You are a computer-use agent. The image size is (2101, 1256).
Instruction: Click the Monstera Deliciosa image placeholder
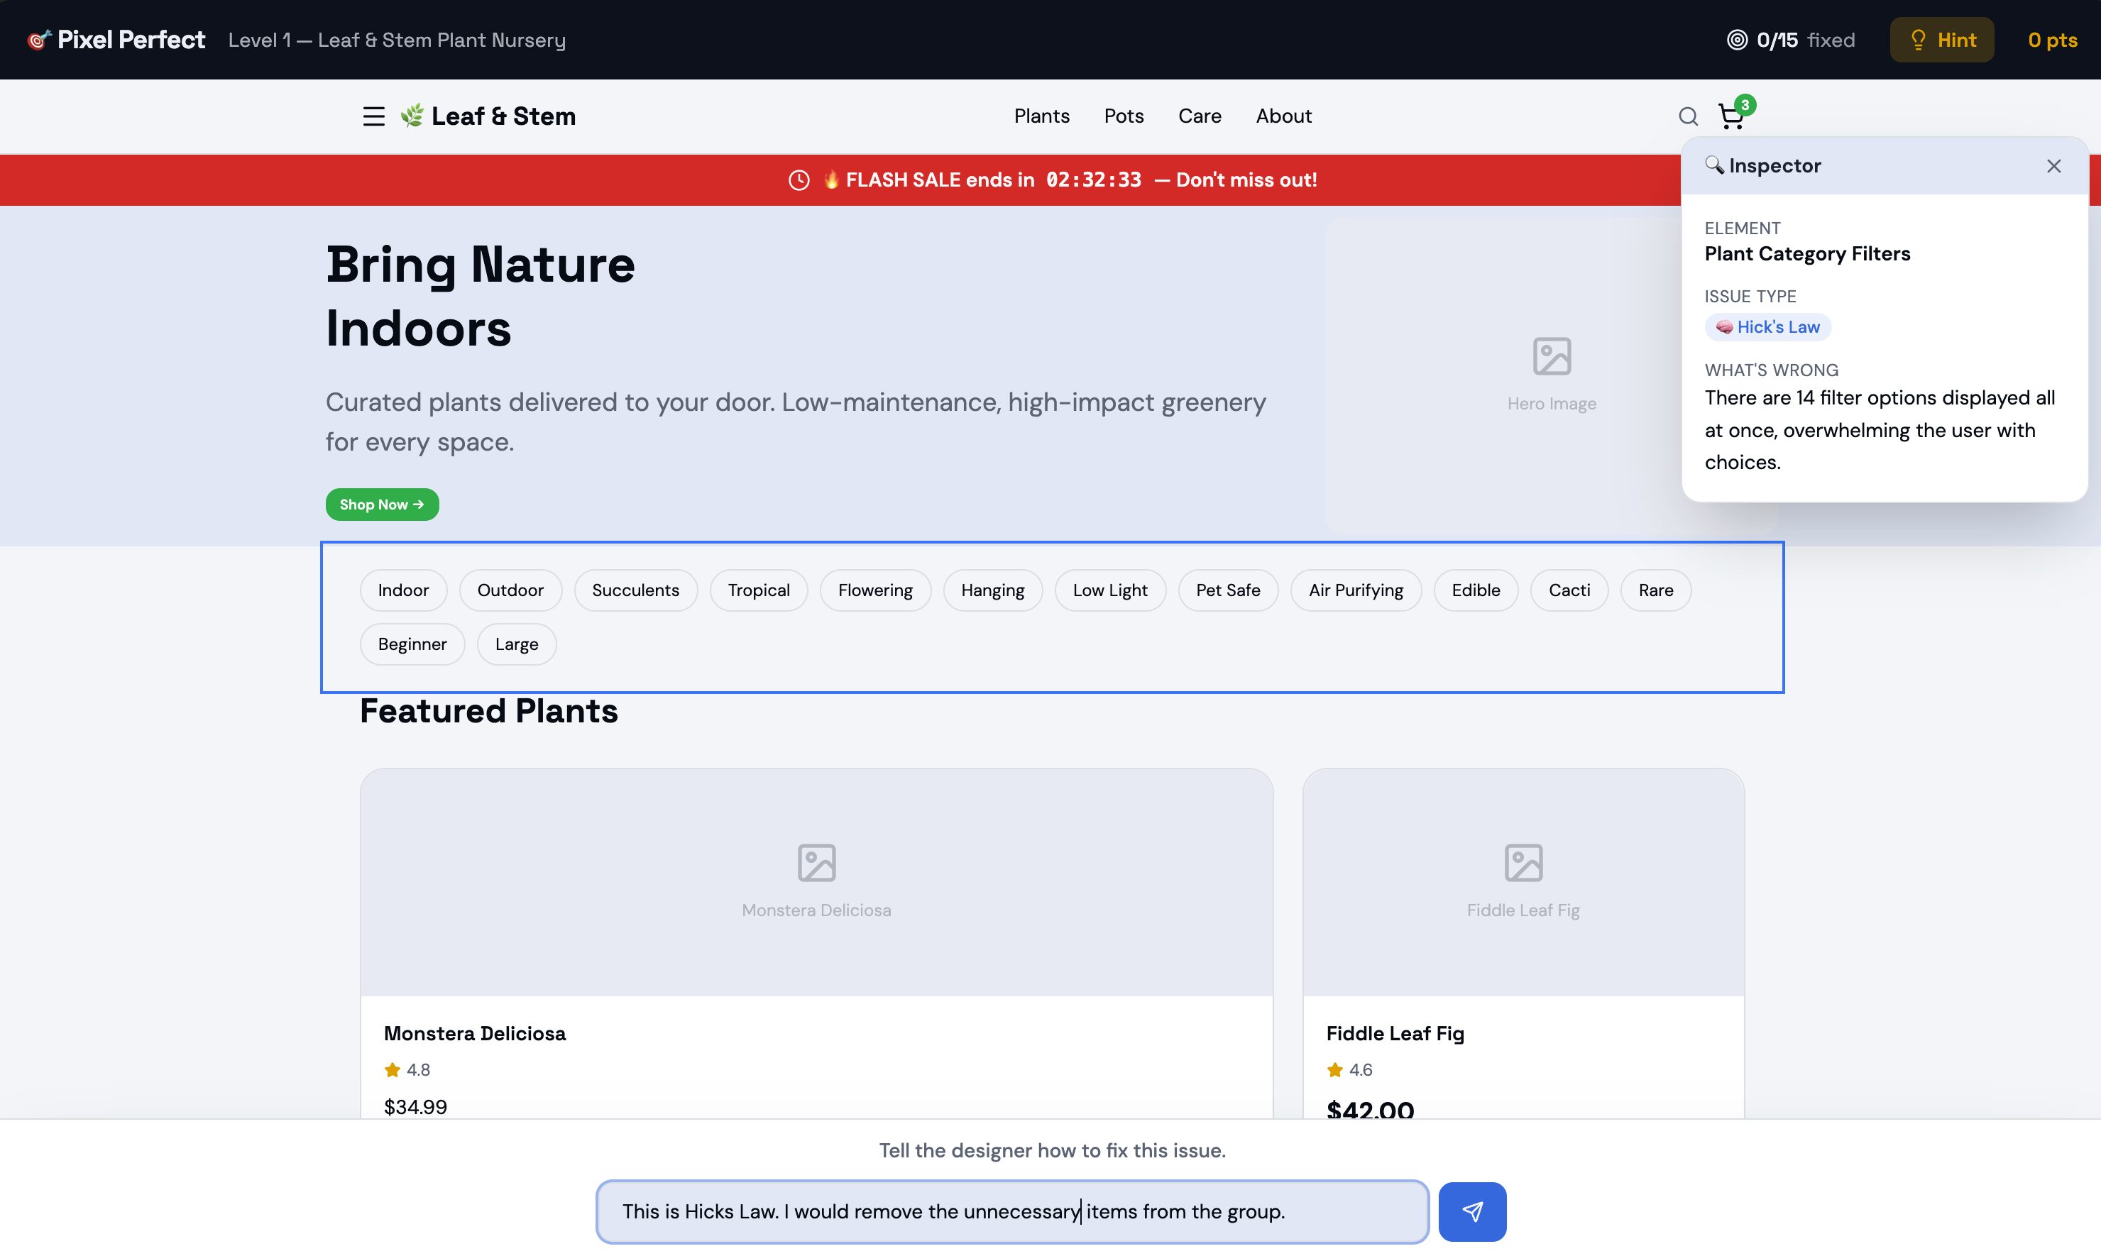point(816,880)
